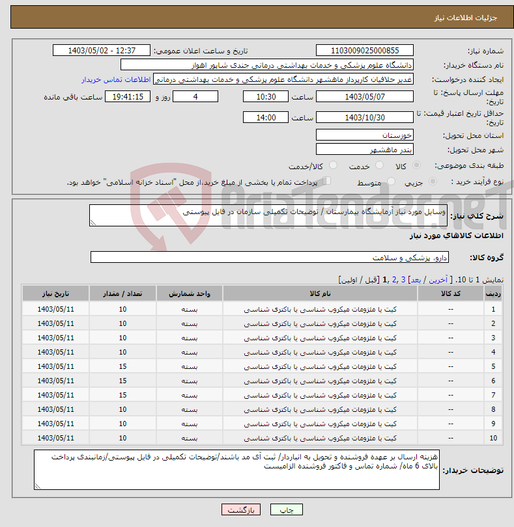The image size is (514, 527).
Task: Select the کالا radio button
Action: (x=416, y=165)
